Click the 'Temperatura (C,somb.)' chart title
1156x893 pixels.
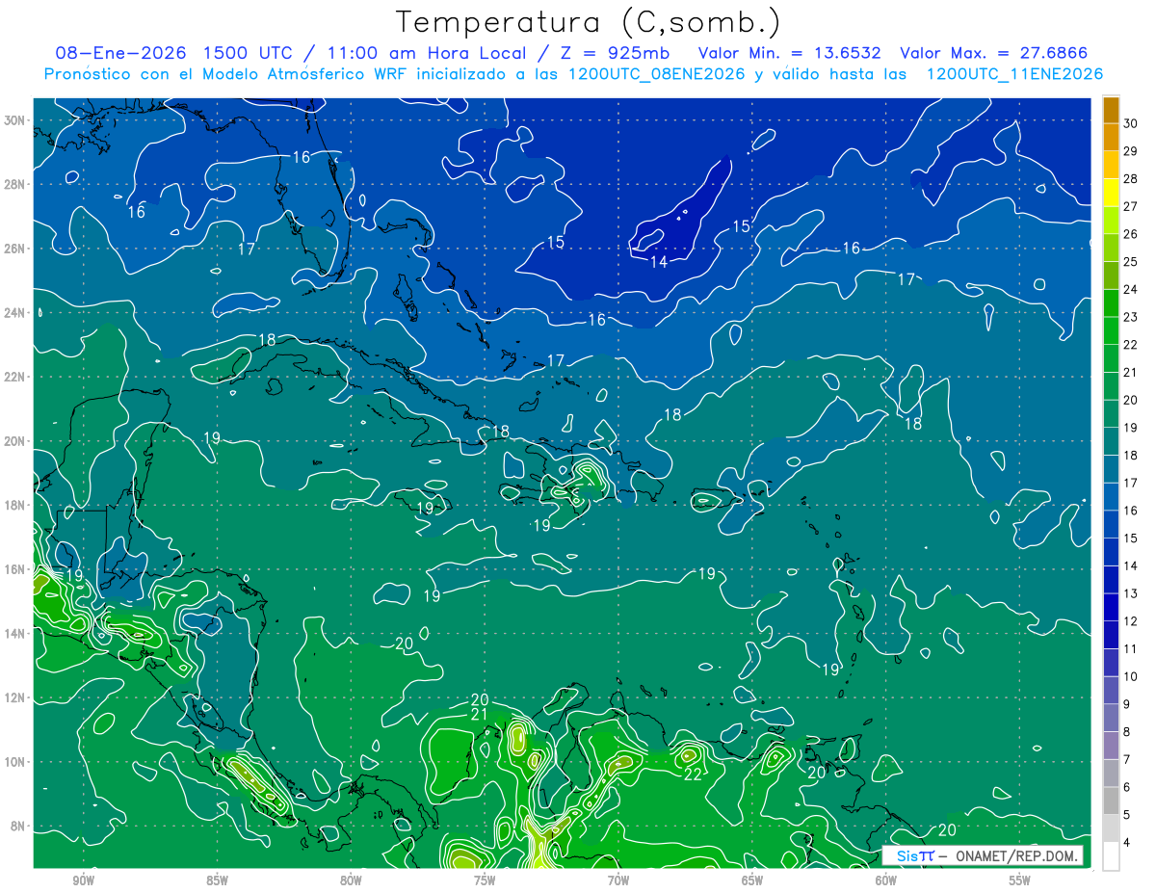tap(589, 22)
